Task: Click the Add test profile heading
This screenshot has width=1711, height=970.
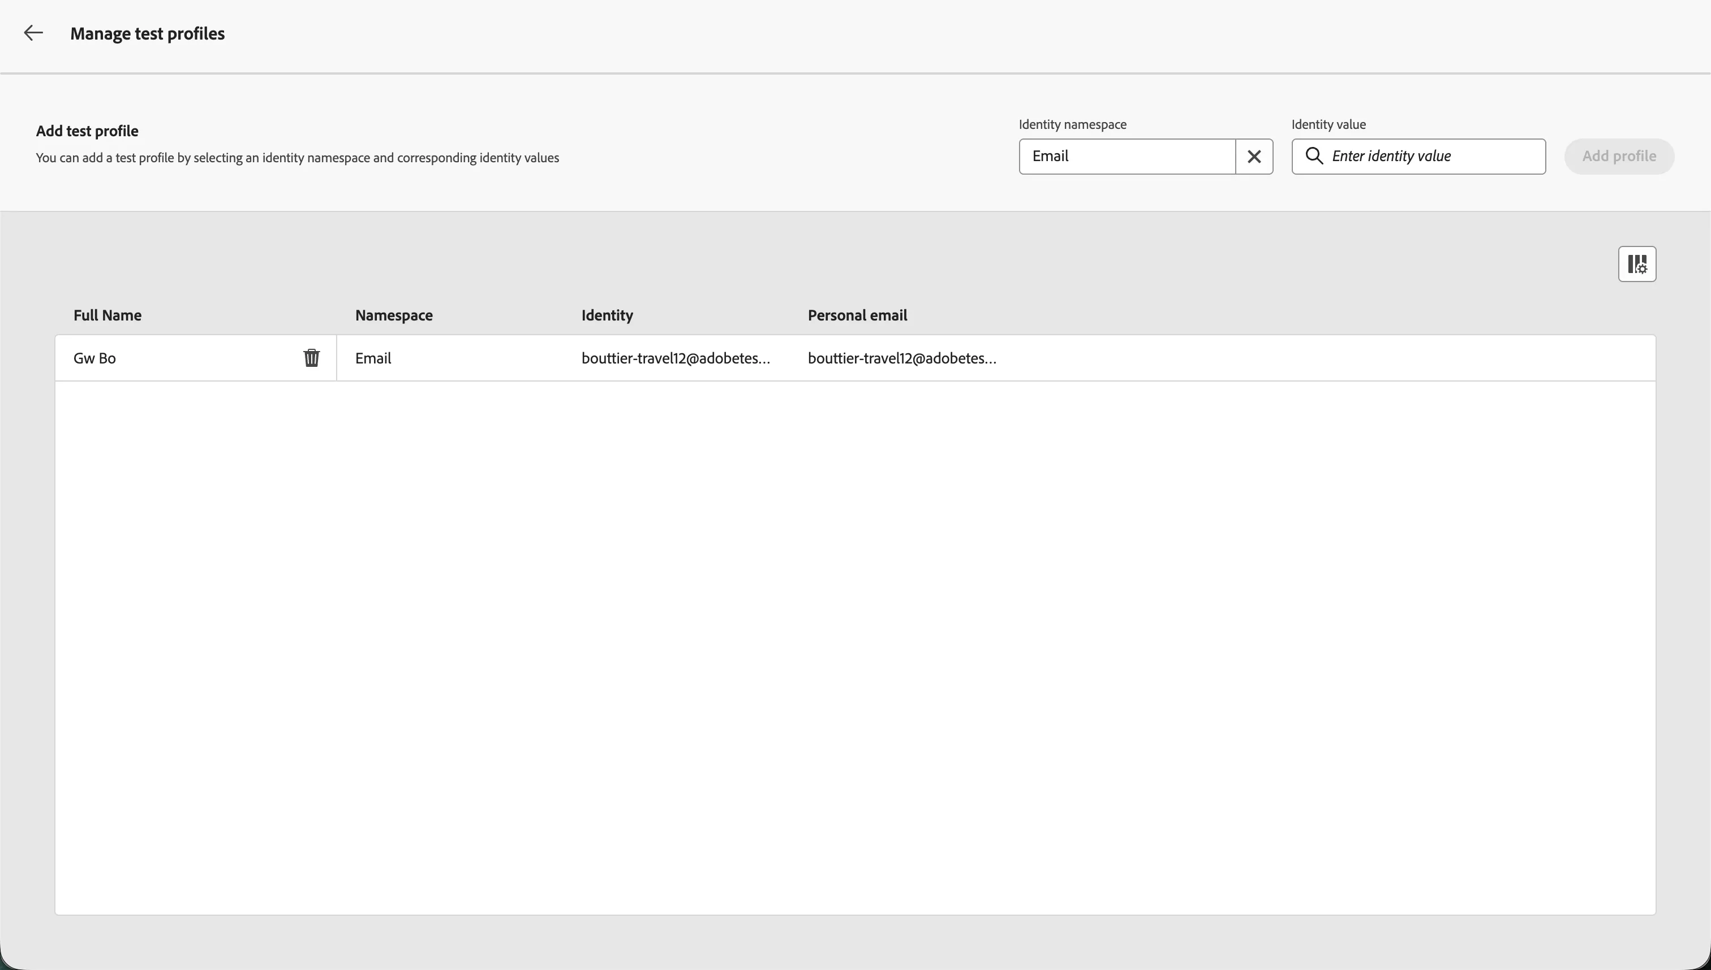Action: (x=87, y=131)
